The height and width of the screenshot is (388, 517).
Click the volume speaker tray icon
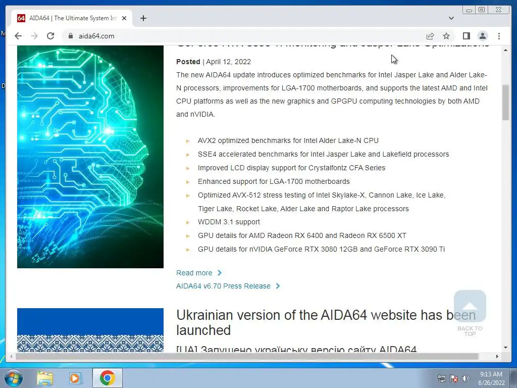pyautogui.click(x=466, y=378)
